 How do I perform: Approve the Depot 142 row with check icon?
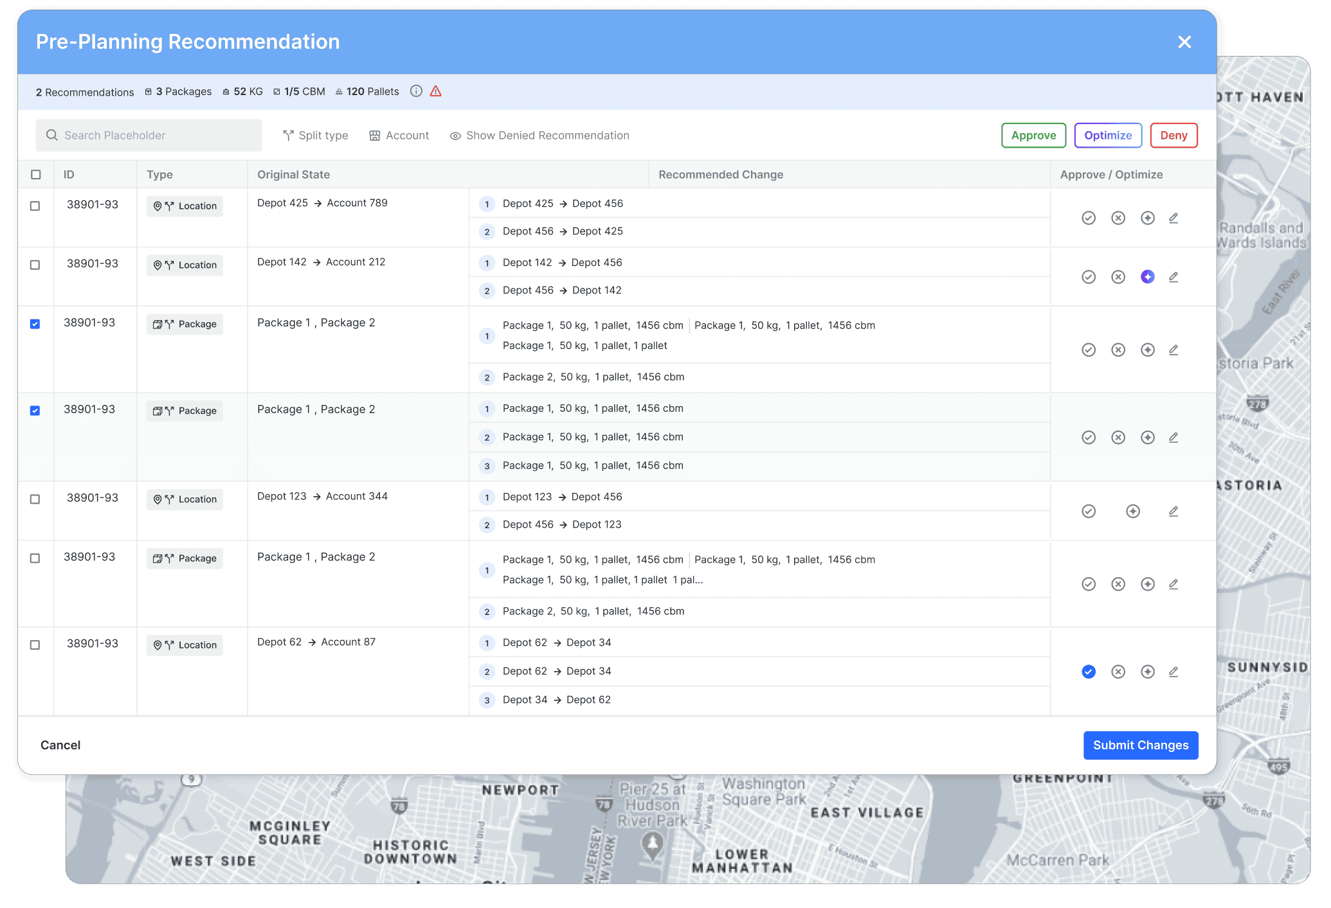(1089, 277)
